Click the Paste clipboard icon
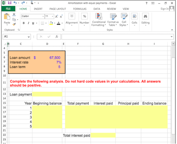Image resolution: width=177 pixels, height=144 pixels. coord(7,16)
